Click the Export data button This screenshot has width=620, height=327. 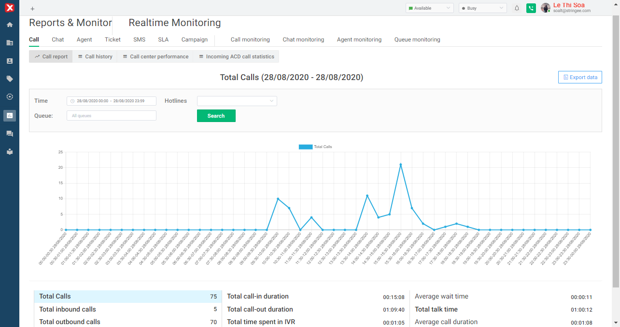580,77
